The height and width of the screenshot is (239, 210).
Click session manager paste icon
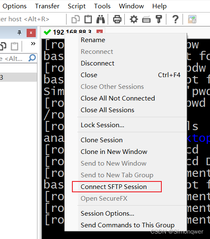[x=15, y=46]
